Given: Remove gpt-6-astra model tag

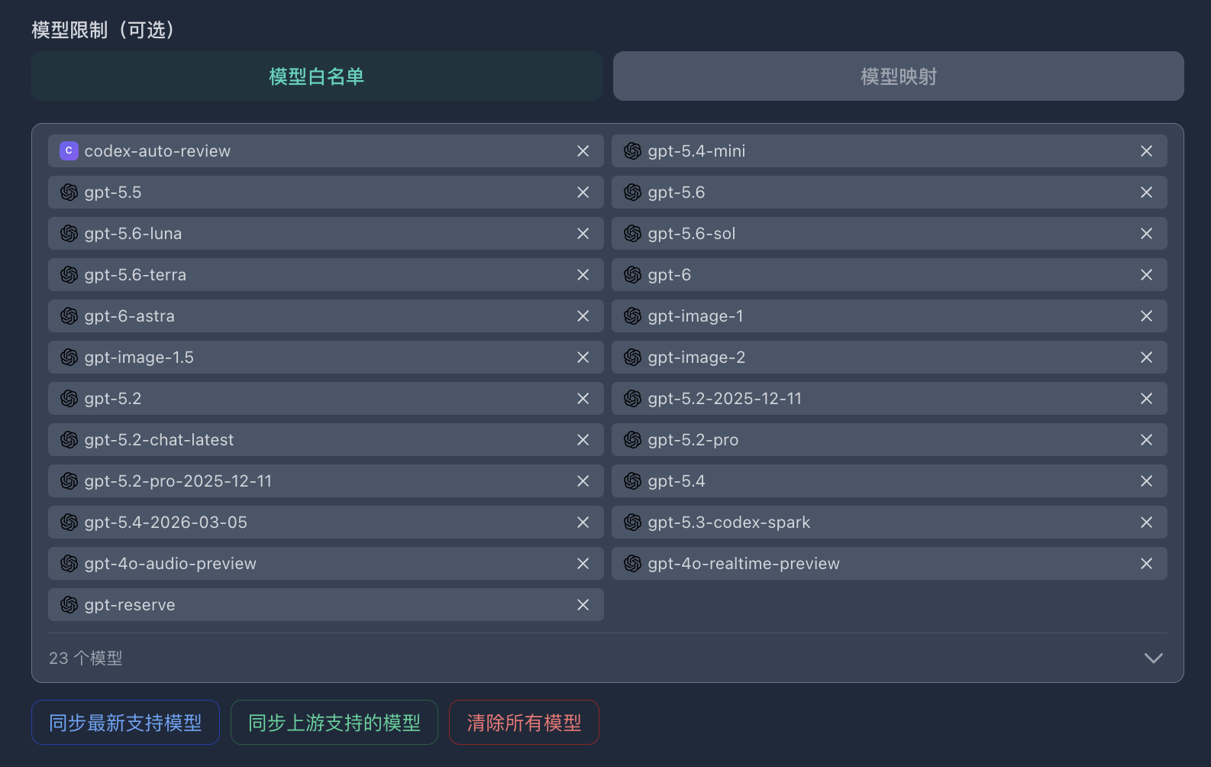Looking at the screenshot, I should [x=583, y=316].
